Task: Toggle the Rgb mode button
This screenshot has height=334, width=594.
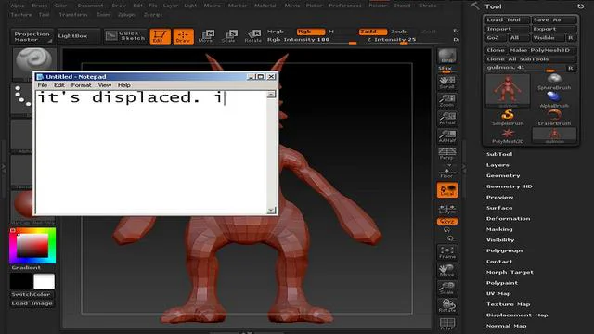Action: (x=310, y=32)
